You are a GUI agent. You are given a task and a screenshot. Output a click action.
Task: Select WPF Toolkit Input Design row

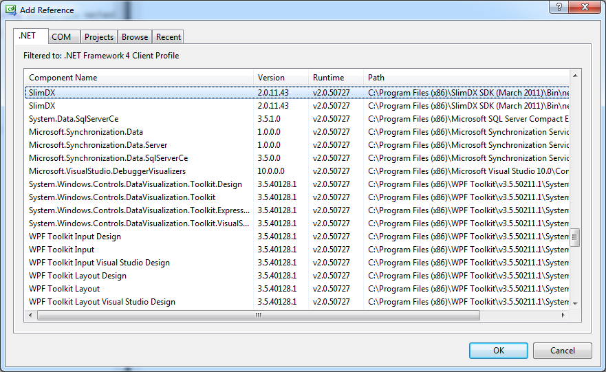(297, 237)
